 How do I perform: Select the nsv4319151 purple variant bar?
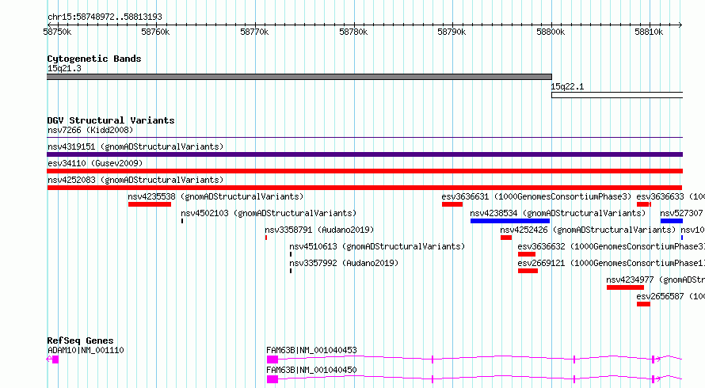(364, 154)
